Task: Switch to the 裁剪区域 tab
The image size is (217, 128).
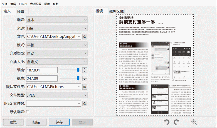Action: point(116,11)
